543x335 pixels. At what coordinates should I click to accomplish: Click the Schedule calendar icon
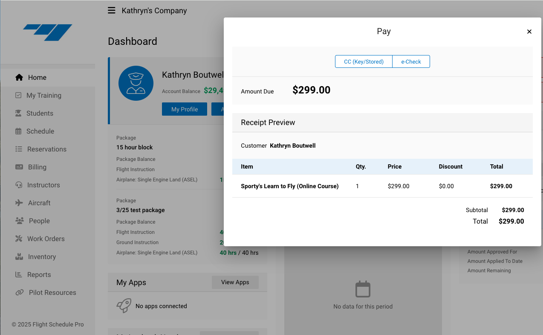[x=18, y=131]
